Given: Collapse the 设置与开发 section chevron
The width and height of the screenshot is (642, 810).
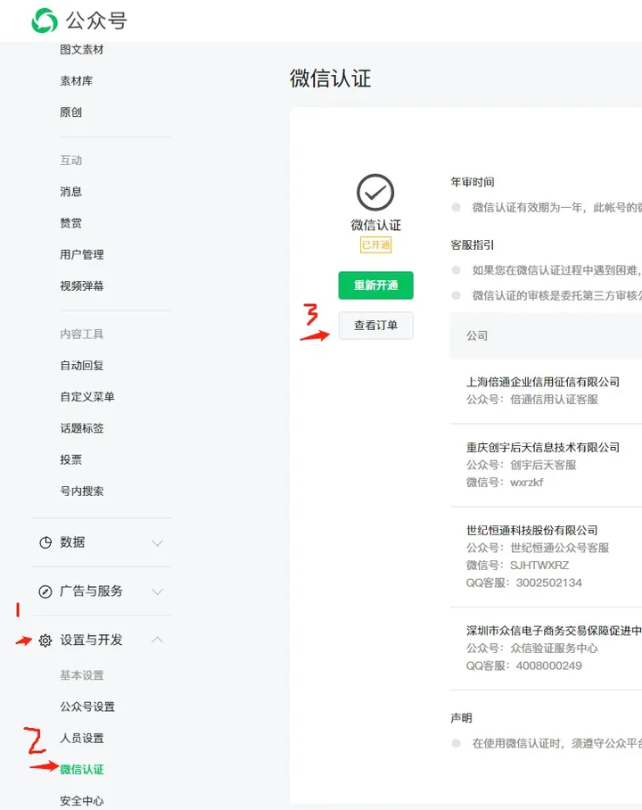Looking at the screenshot, I should point(158,640).
